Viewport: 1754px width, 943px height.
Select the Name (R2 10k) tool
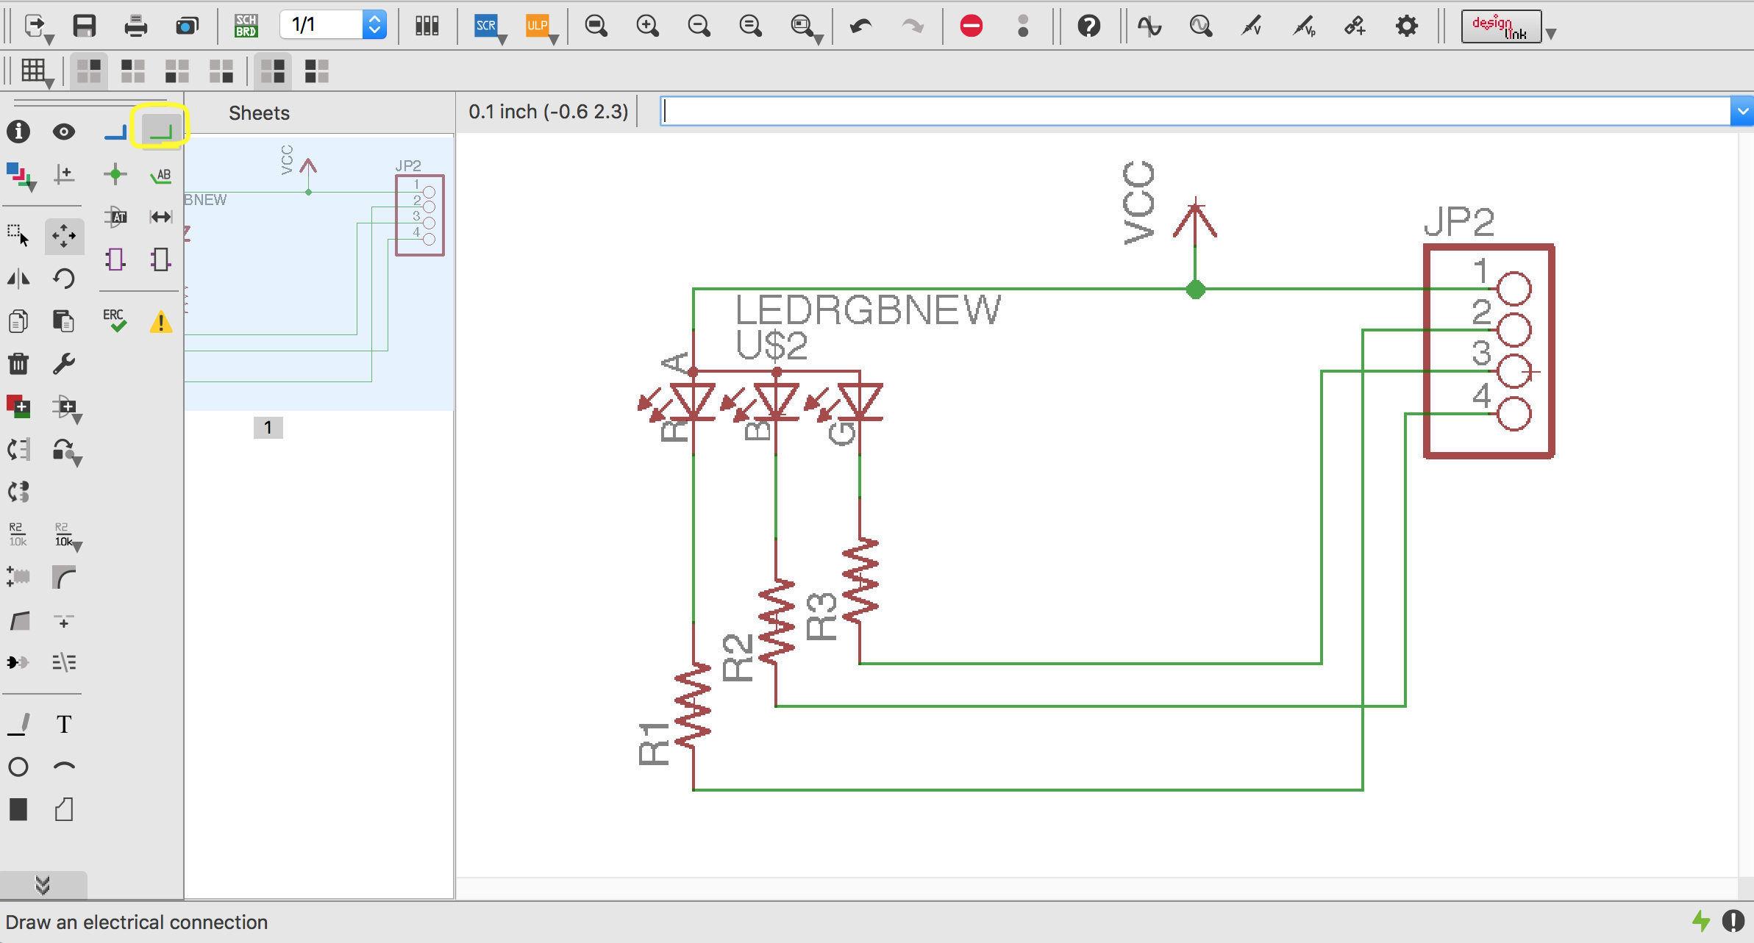18,534
